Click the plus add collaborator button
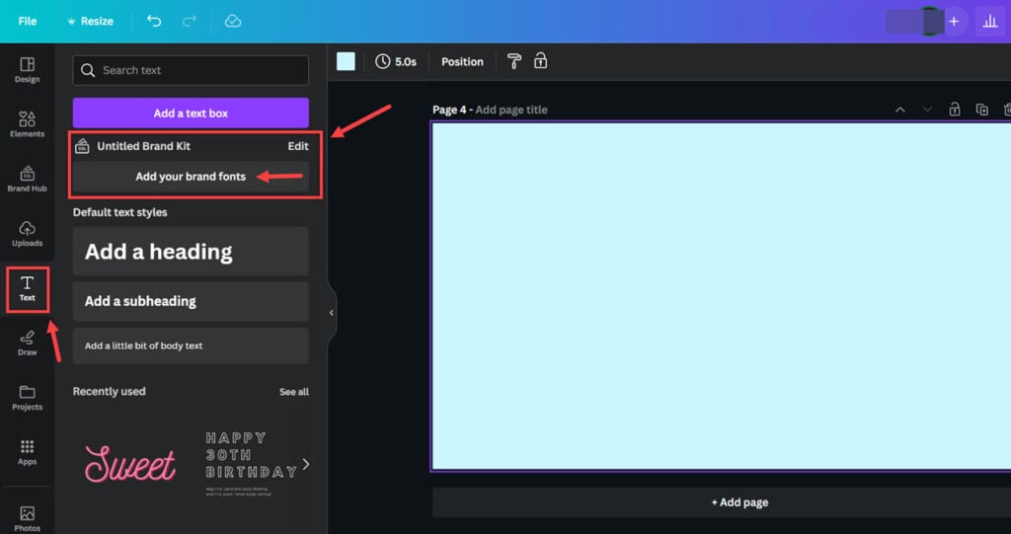1011x534 pixels. pos(955,22)
